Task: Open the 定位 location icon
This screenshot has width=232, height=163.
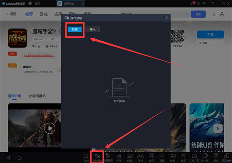Action: [x=215, y=156]
